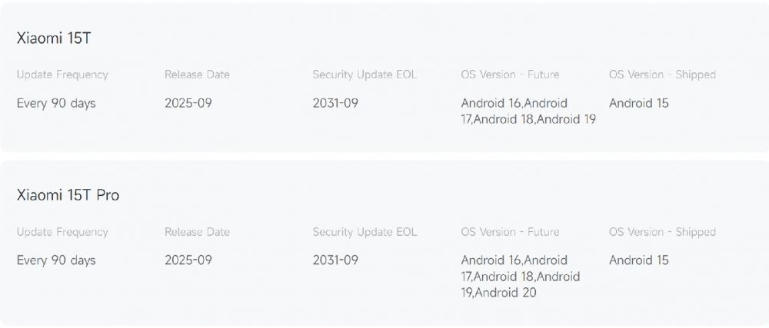769x328 pixels.
Task: Click Android 15 shipped value for Xiaomi 15T Pro
Action: point(639,260)
